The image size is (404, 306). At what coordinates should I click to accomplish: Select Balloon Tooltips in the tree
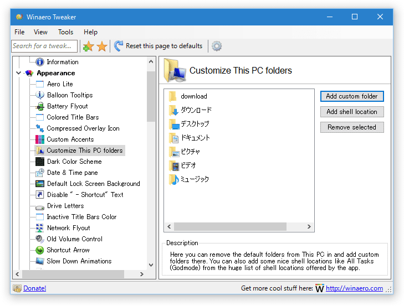pos(70,95)
